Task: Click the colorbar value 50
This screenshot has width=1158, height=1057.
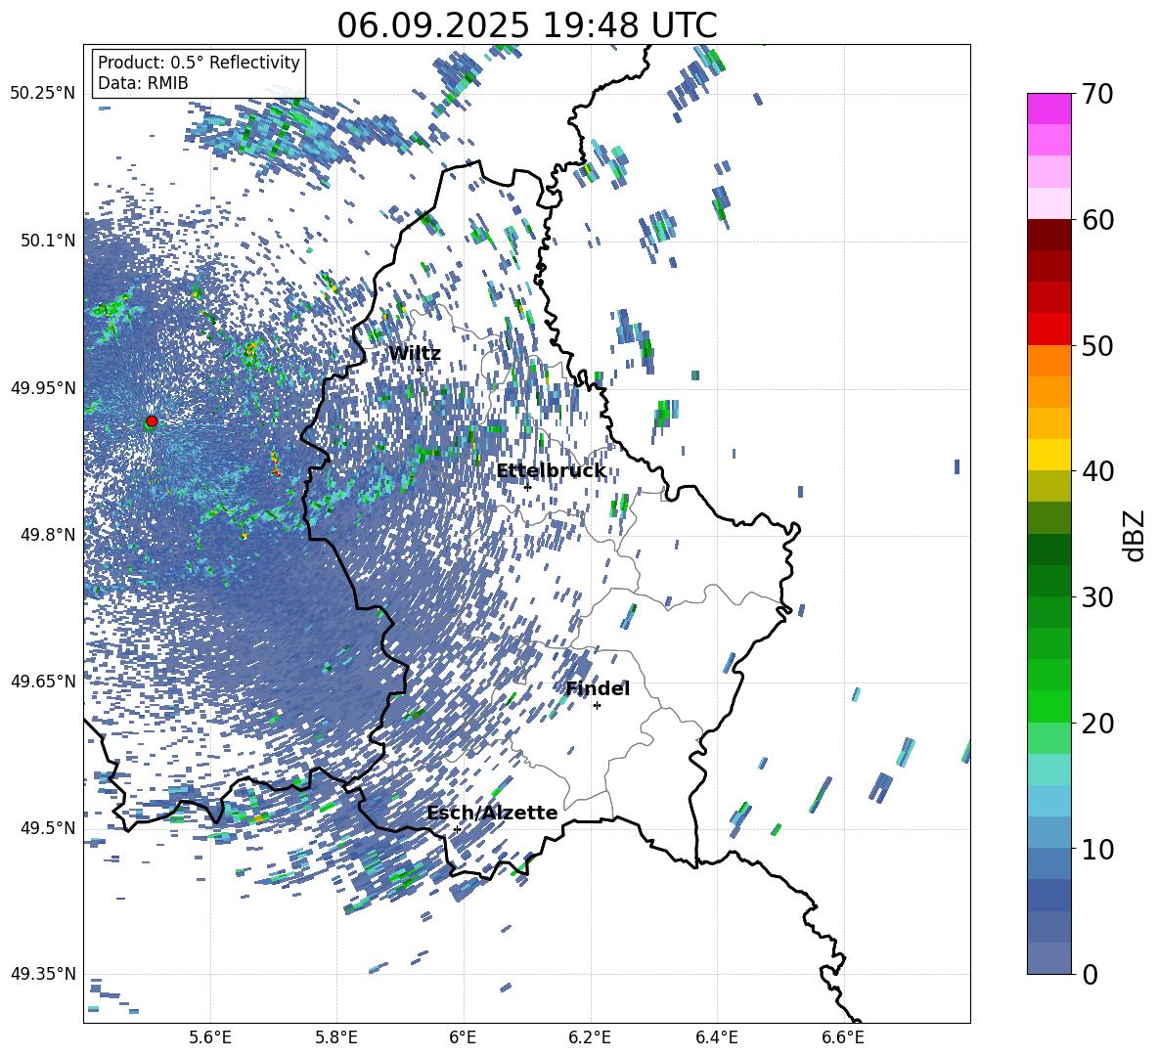Action: click(1097, 345)
